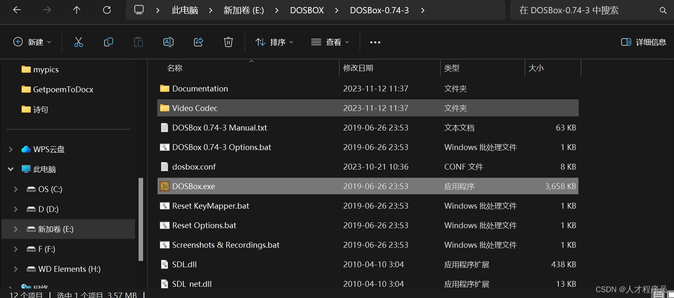The width and height of the screenshot is (674, 298).
Task: Open the 查看 view dropdown
Action: (x=330, y=42)
